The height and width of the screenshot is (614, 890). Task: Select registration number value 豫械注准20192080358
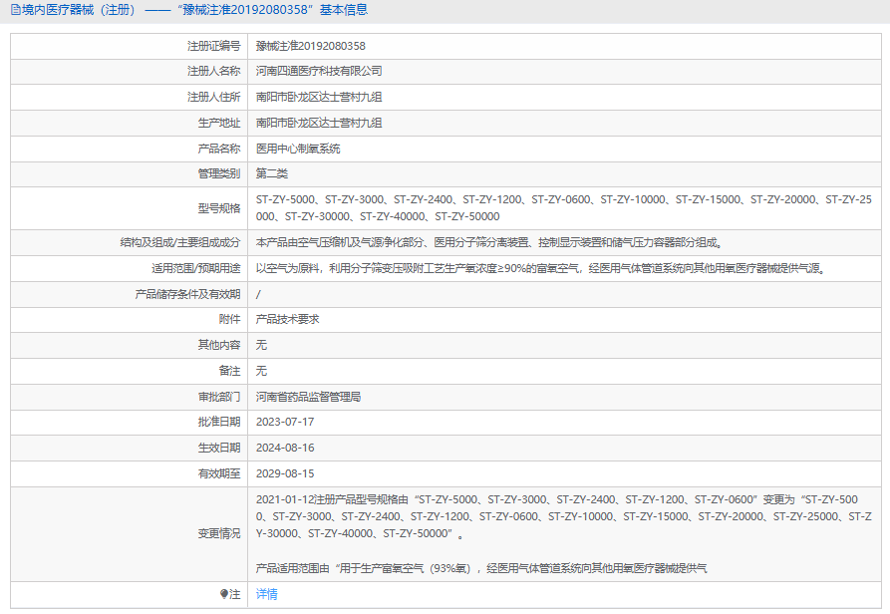pyautogui.click(x=311, y=46)
